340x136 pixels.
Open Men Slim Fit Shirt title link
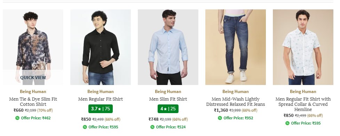168,99
